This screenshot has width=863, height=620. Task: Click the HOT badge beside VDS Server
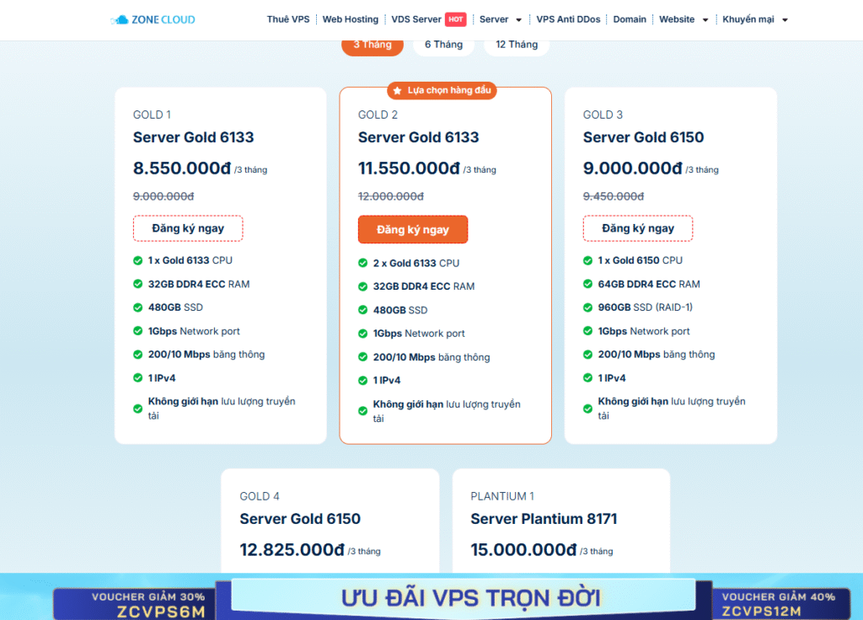point(455,19)
